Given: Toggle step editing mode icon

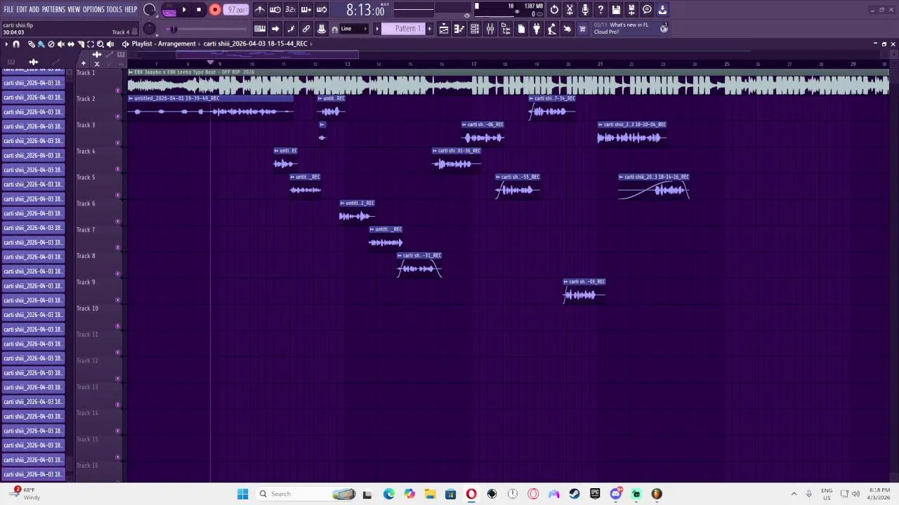Looking at the screenshot, I should [291, 29].
